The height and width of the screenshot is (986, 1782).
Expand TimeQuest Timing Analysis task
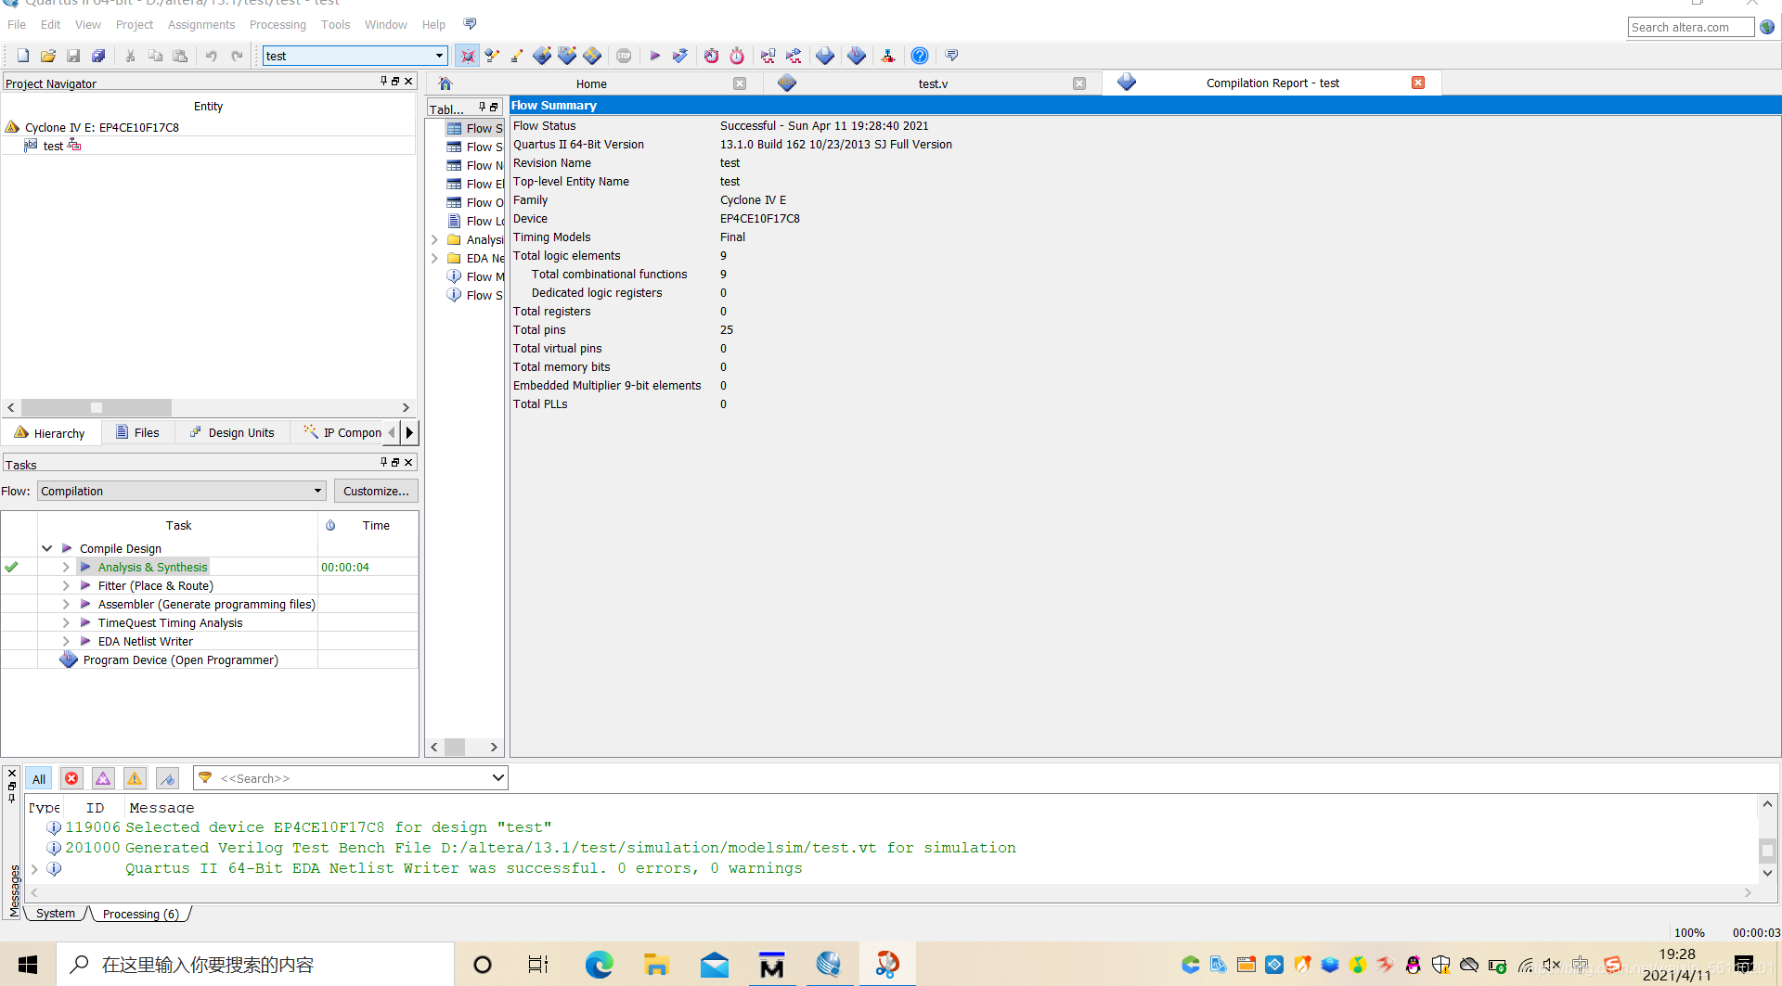(66, 622)
